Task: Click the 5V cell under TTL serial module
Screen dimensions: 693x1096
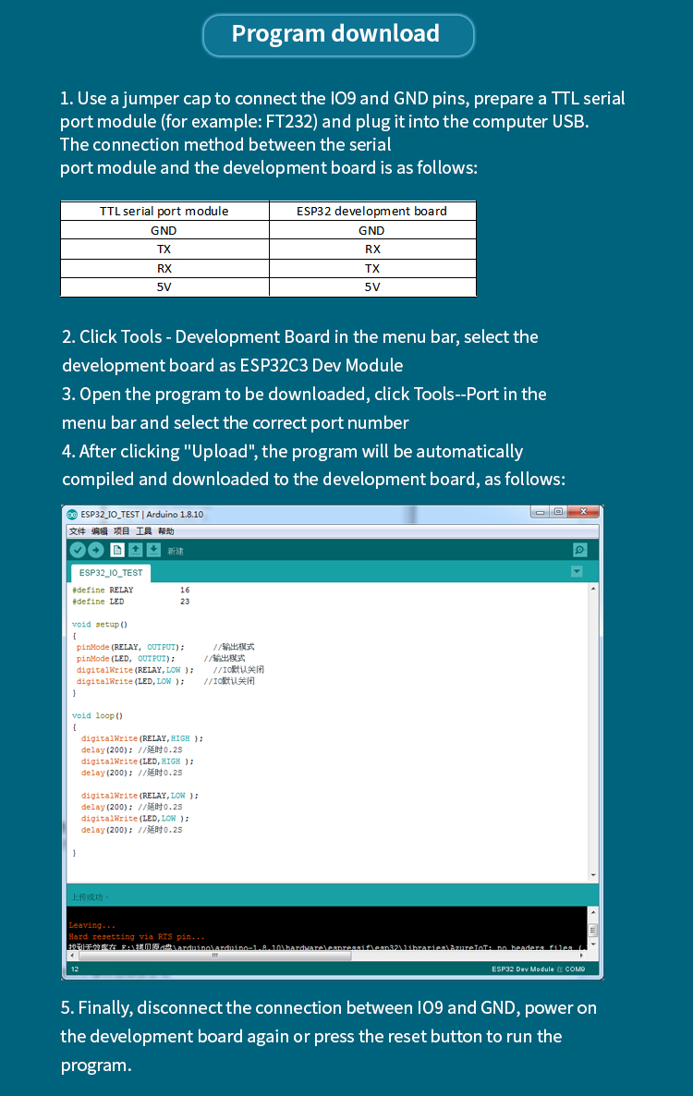Action: click(x=164, y=287)
